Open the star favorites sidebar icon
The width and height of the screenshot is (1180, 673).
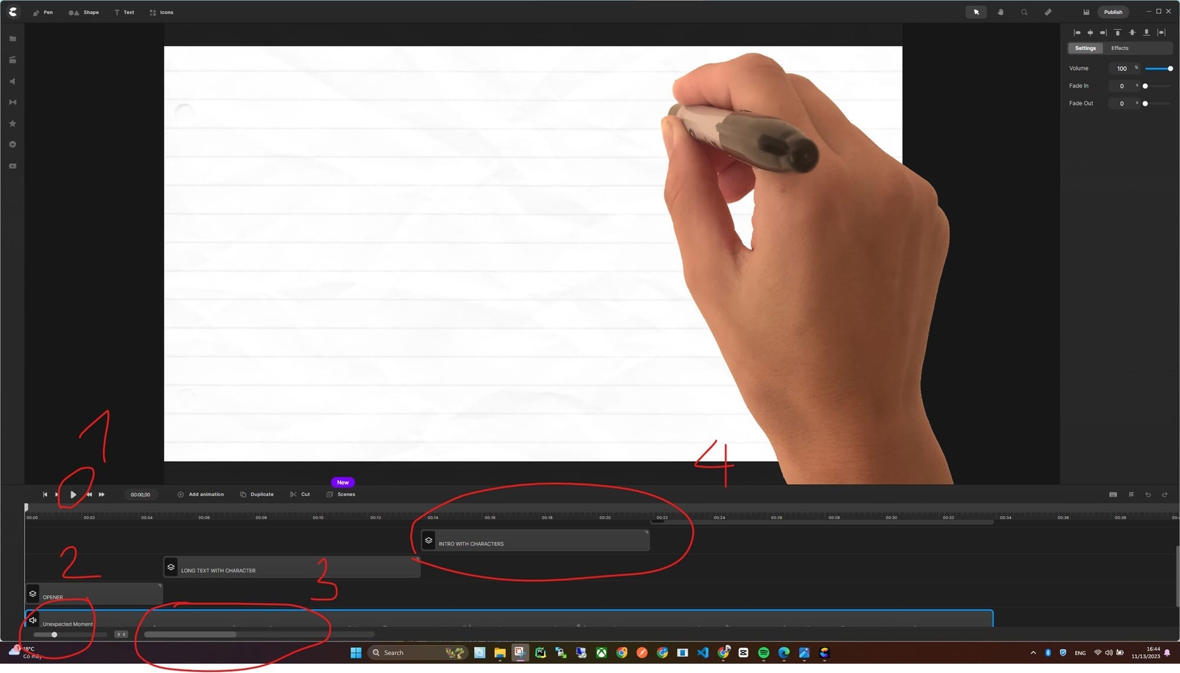coord(12,124)
